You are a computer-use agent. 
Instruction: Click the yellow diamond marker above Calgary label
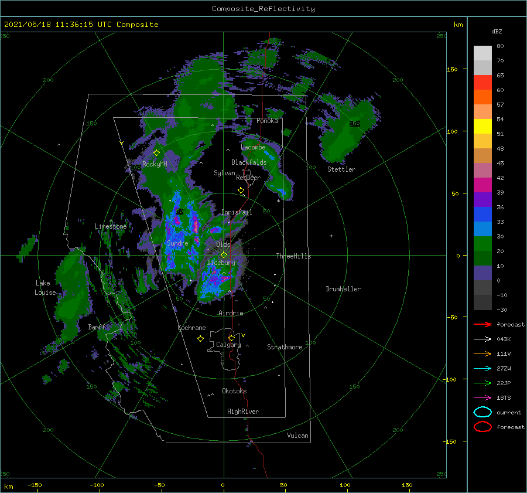pyautogui.click(x=231, y=338)
